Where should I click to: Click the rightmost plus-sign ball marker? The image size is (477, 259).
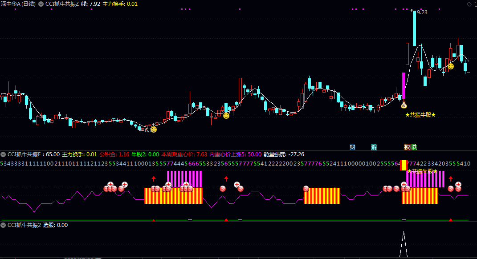[458, 185]
